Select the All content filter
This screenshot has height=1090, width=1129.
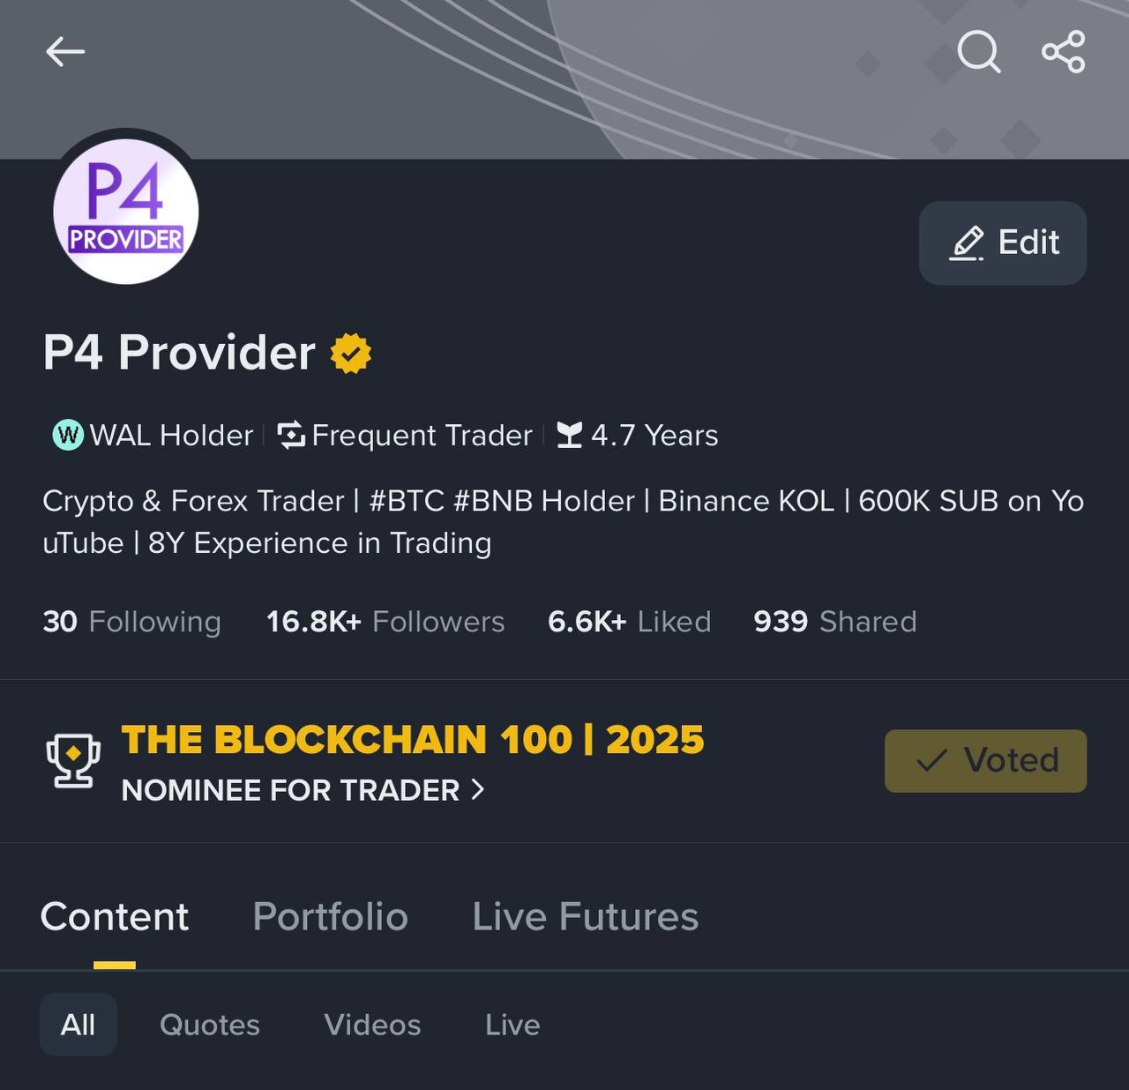click(79, 1025)
